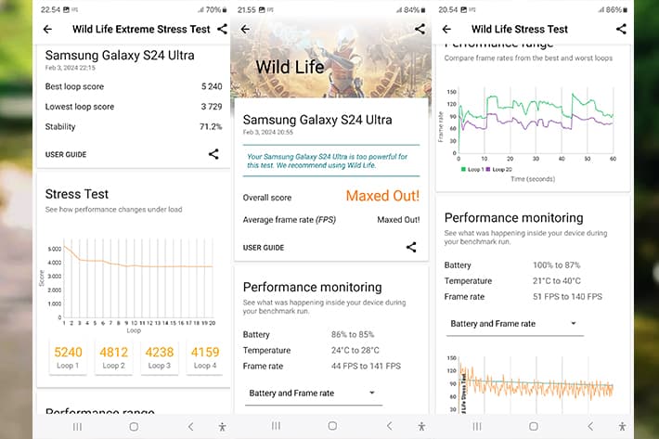Viewport: 659px width, 439px height.
Task: Tap back chevron on right phone navigation bar
Action: [590, 426]
